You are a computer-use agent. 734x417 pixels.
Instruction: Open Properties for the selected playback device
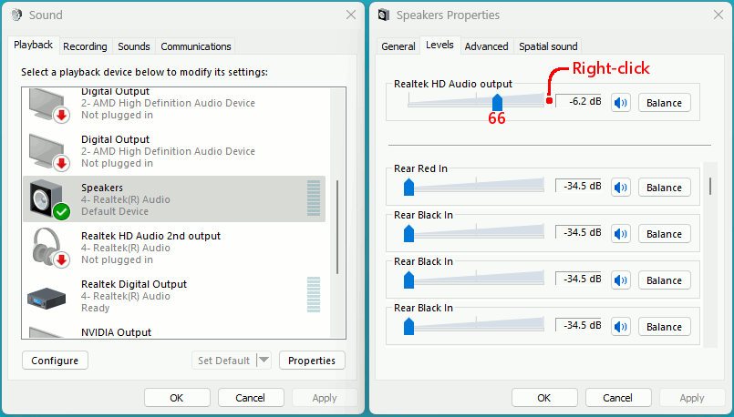tap(312, 361)
